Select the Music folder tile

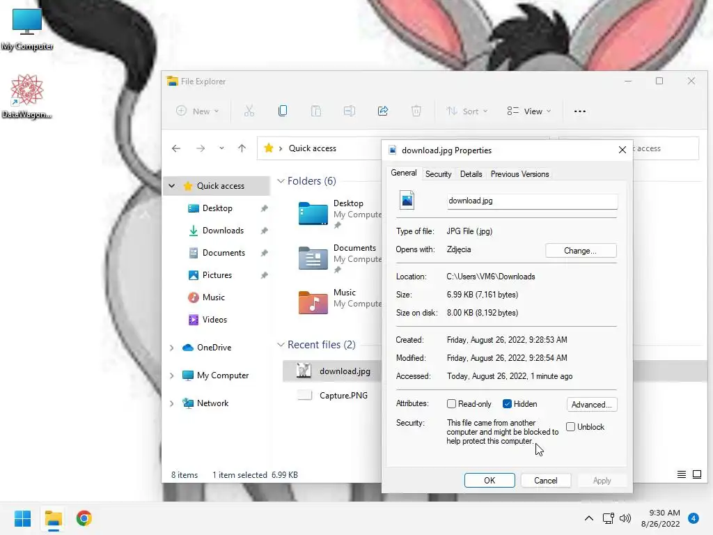tap(339, 302)
